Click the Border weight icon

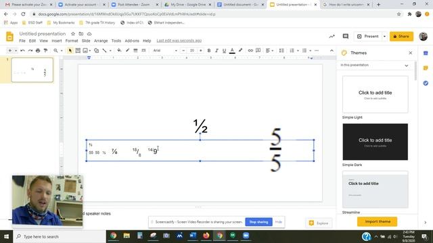135,51
